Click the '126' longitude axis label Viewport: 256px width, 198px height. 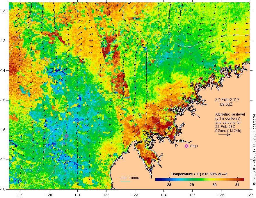pos(221,195)
